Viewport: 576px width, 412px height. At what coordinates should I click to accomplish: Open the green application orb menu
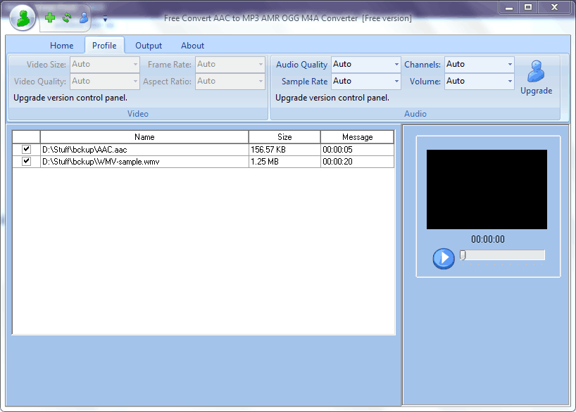tap(23, 18)
